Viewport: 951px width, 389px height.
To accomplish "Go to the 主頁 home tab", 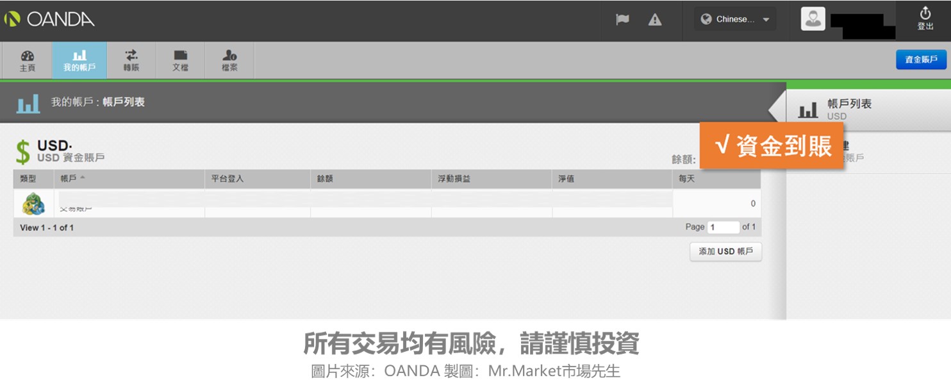I will tap(27, 61).
